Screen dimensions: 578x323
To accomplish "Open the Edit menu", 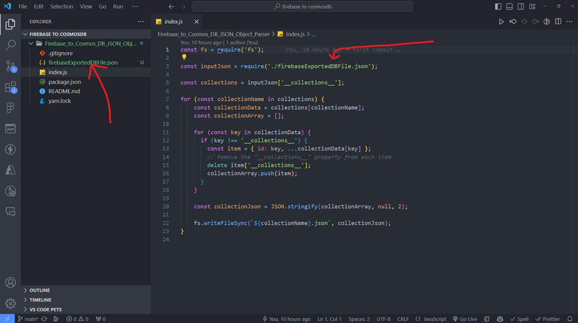I will click(39, 7).
